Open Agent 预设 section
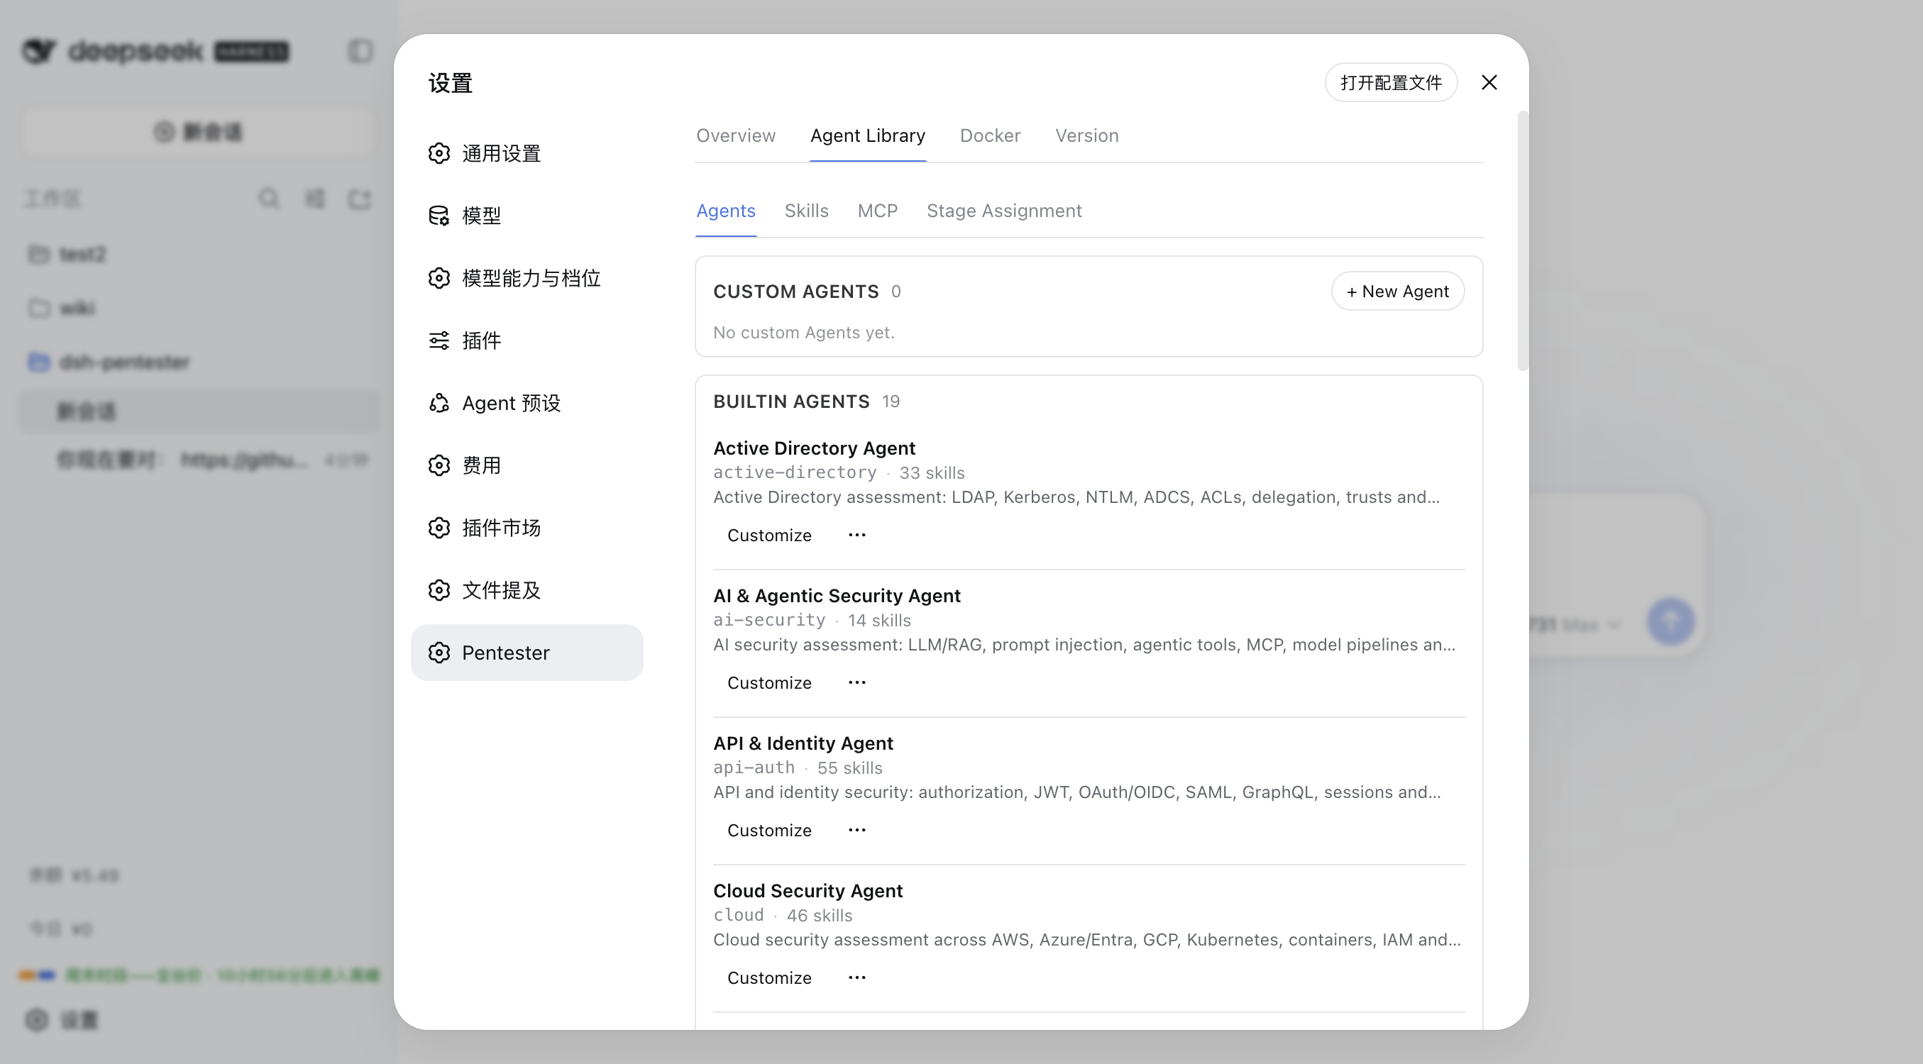This screenshot has height=1064, width=1923. tap(527, 403)
